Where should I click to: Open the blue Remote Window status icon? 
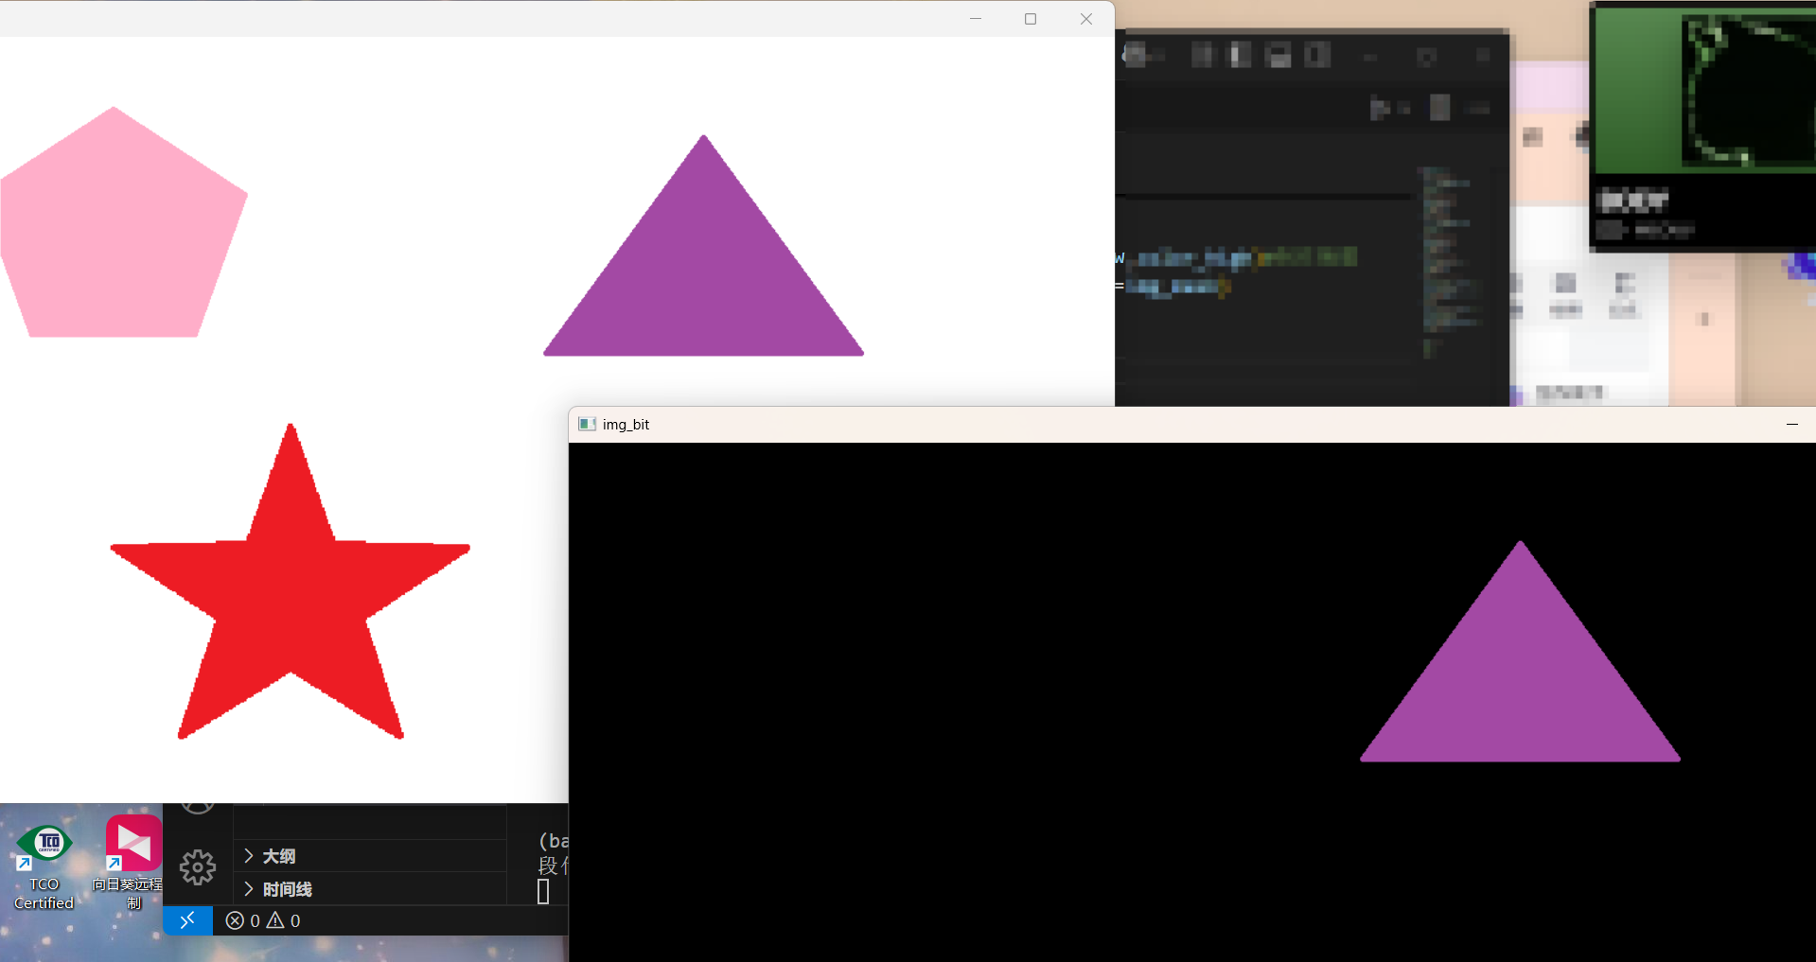(x=187, y=920)
